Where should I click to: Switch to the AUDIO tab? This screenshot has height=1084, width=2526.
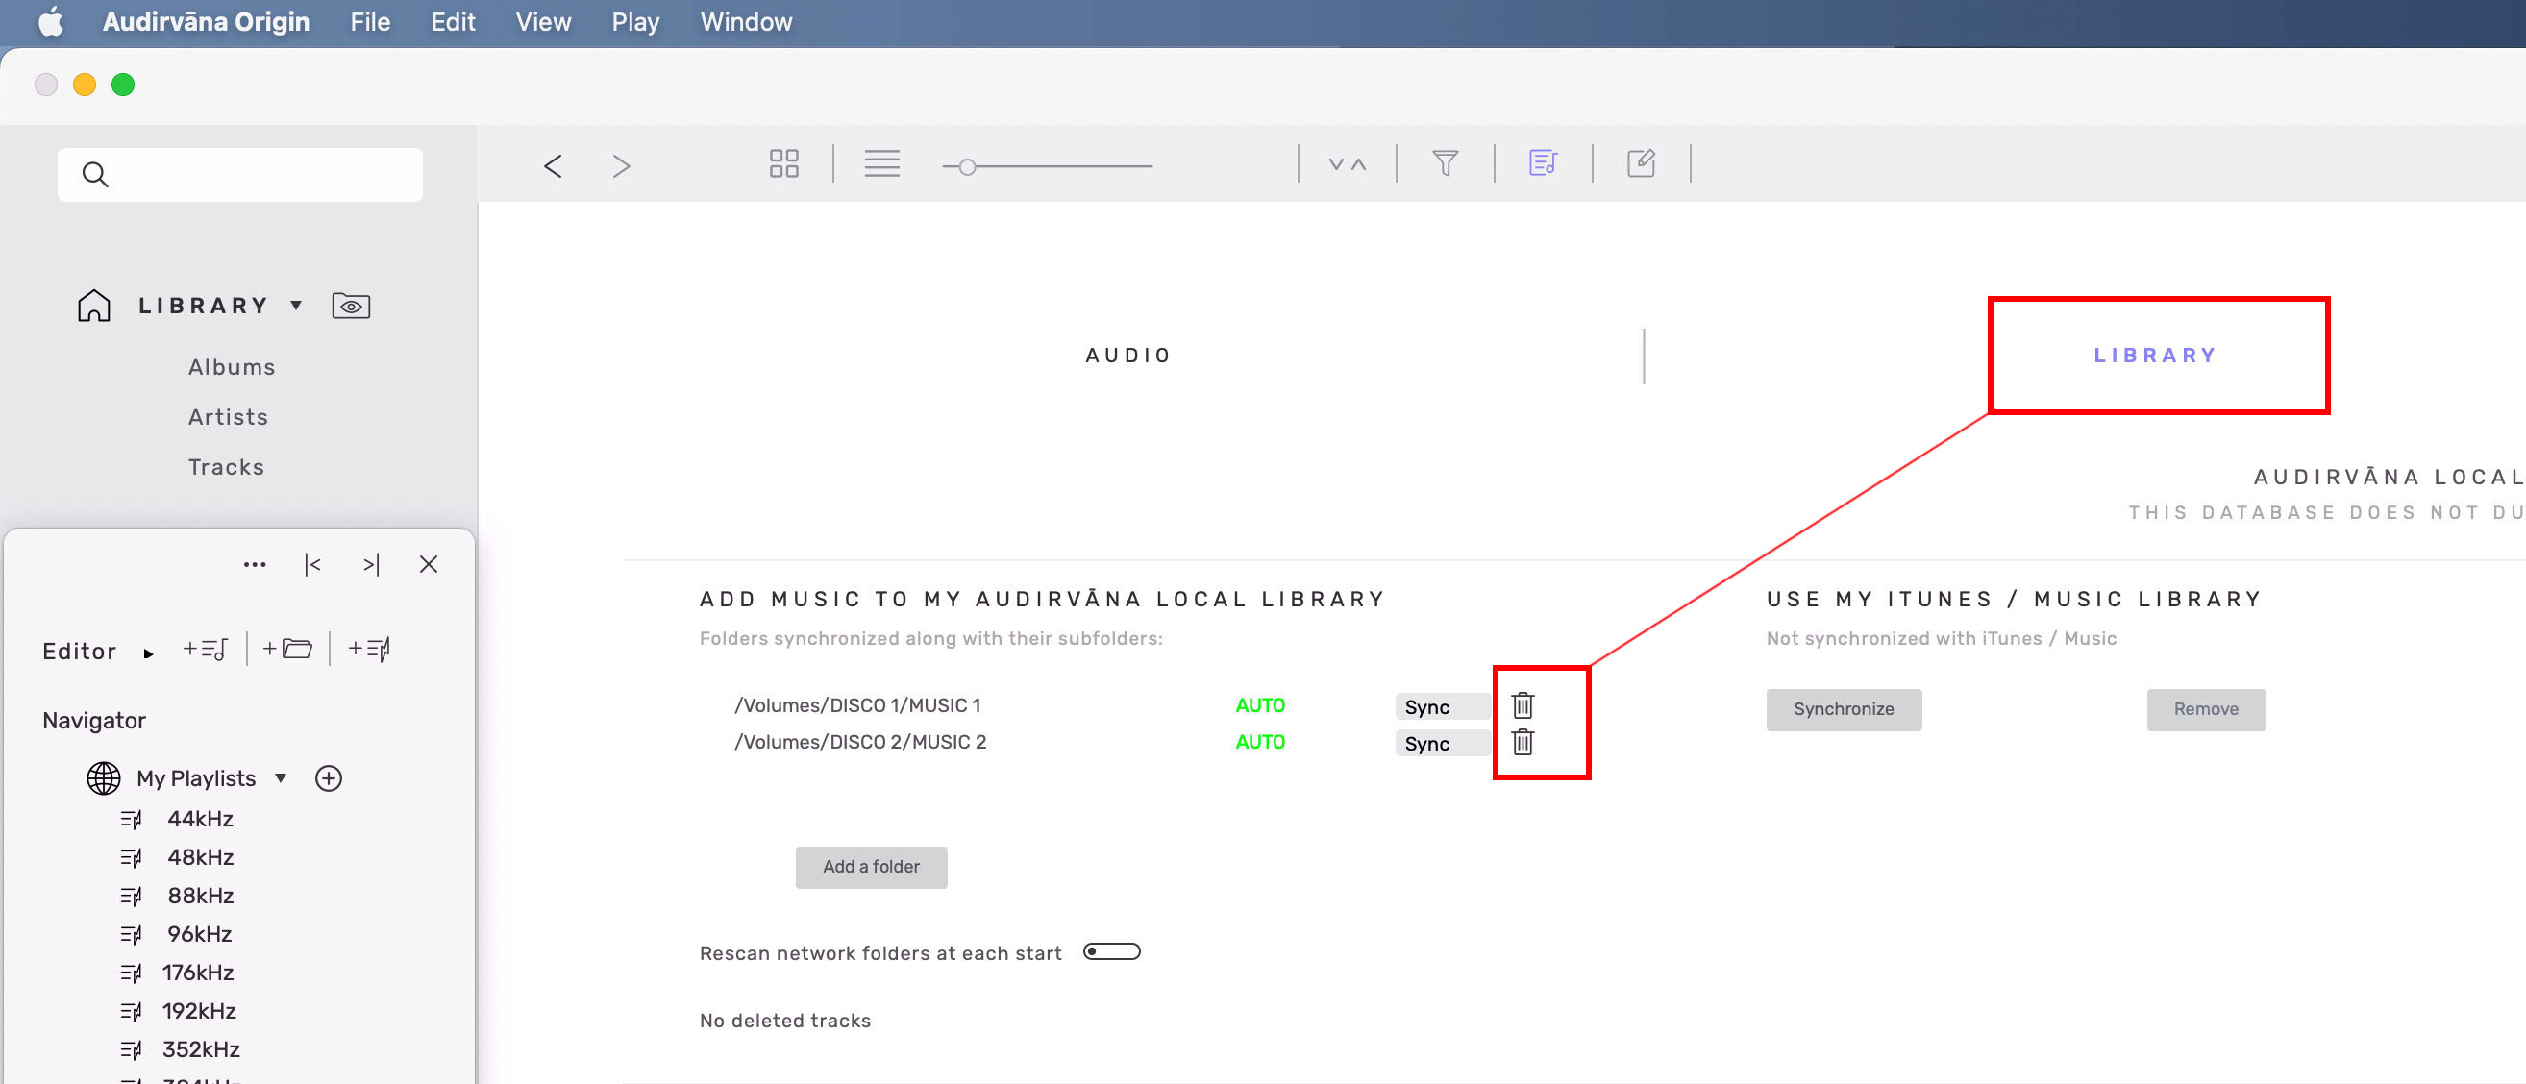click(x=1127, y=355)
